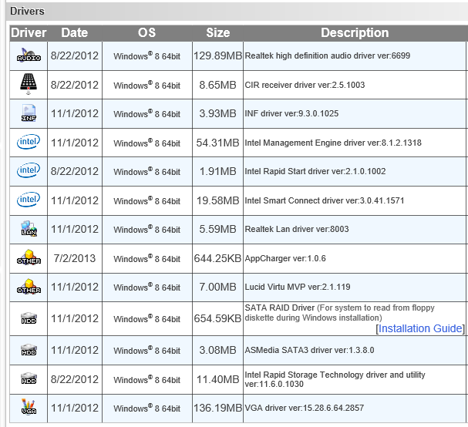Click the 54.31MB size cell
This screenshot has height=427, width=468.
pyautogui.click(x=218, y=143)
